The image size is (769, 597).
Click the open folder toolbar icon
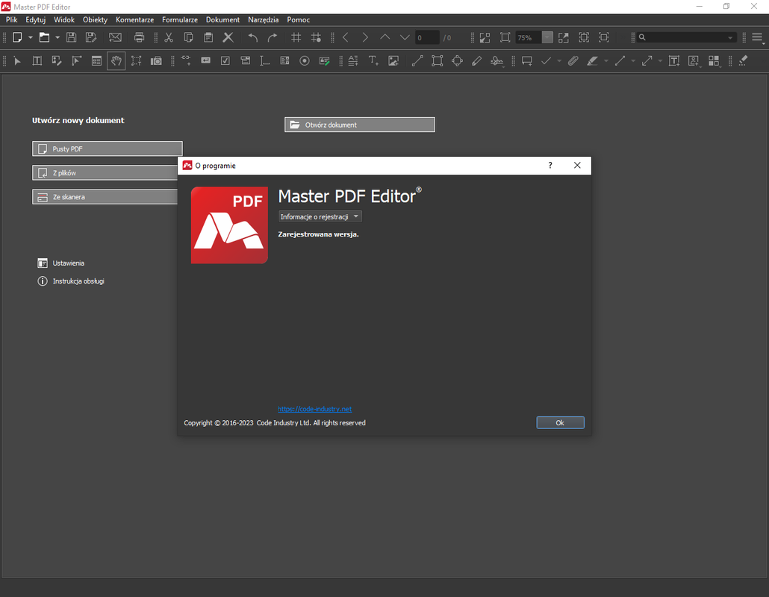tap(45, 38)
